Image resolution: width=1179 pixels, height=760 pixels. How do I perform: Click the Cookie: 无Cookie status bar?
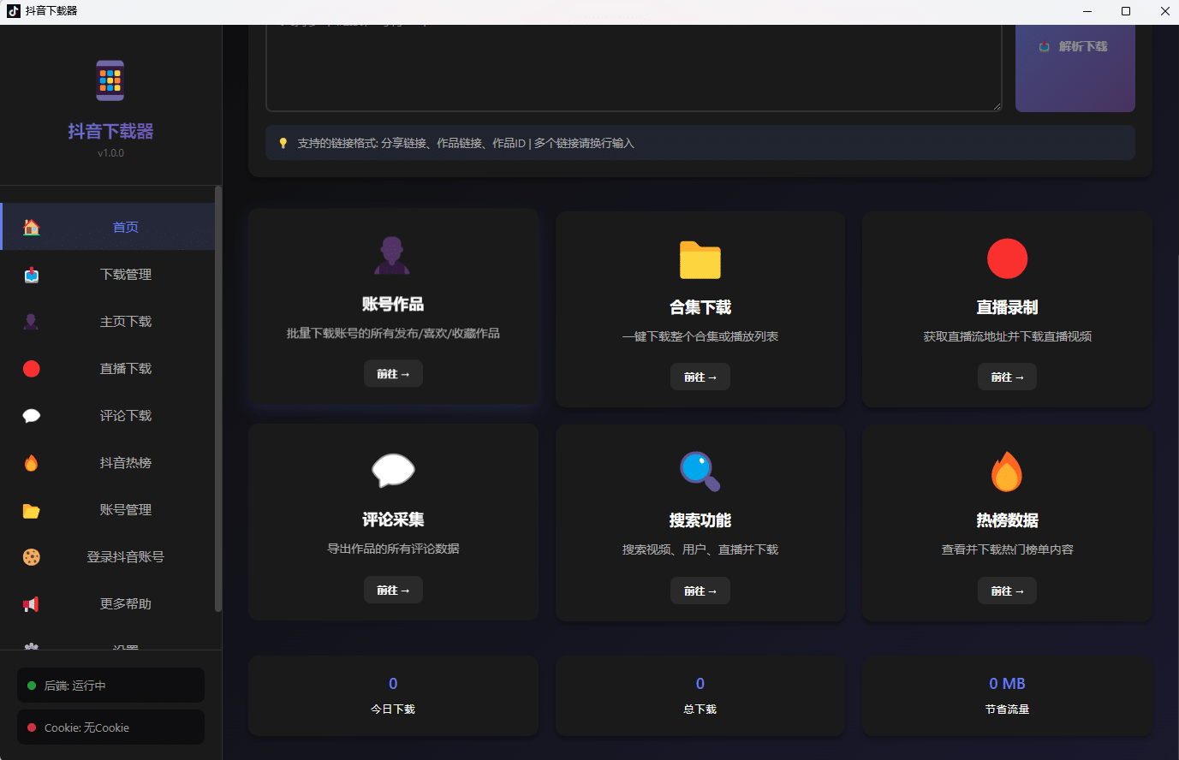tap(110, 727)
